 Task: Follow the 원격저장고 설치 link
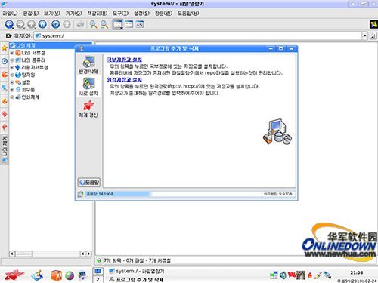pyautogui.click(x=125, y=79)
